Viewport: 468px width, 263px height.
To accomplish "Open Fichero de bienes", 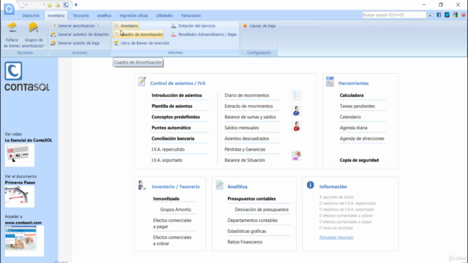I will 12,35.
